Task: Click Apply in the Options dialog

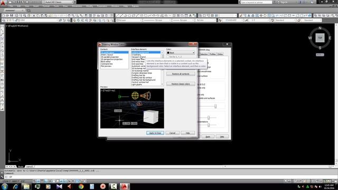Action: tap(208, 137)
